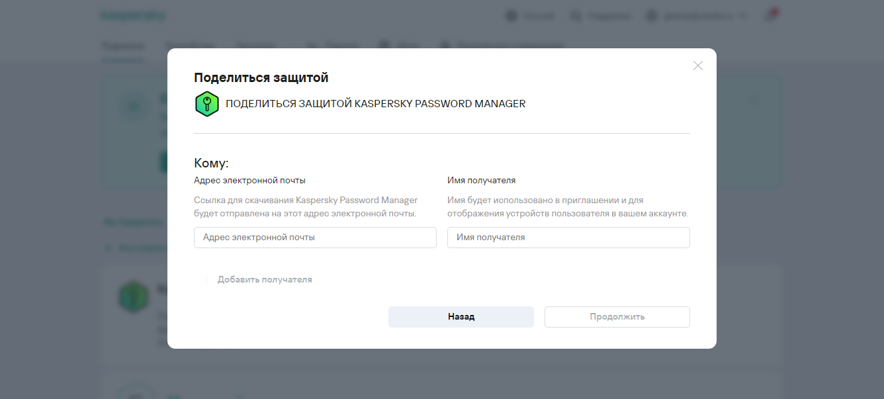The height and width of the screenshot is (399, 884).
Task: Click the Kaspersky Password Manager key icon
Action: (x=206, y=104)
